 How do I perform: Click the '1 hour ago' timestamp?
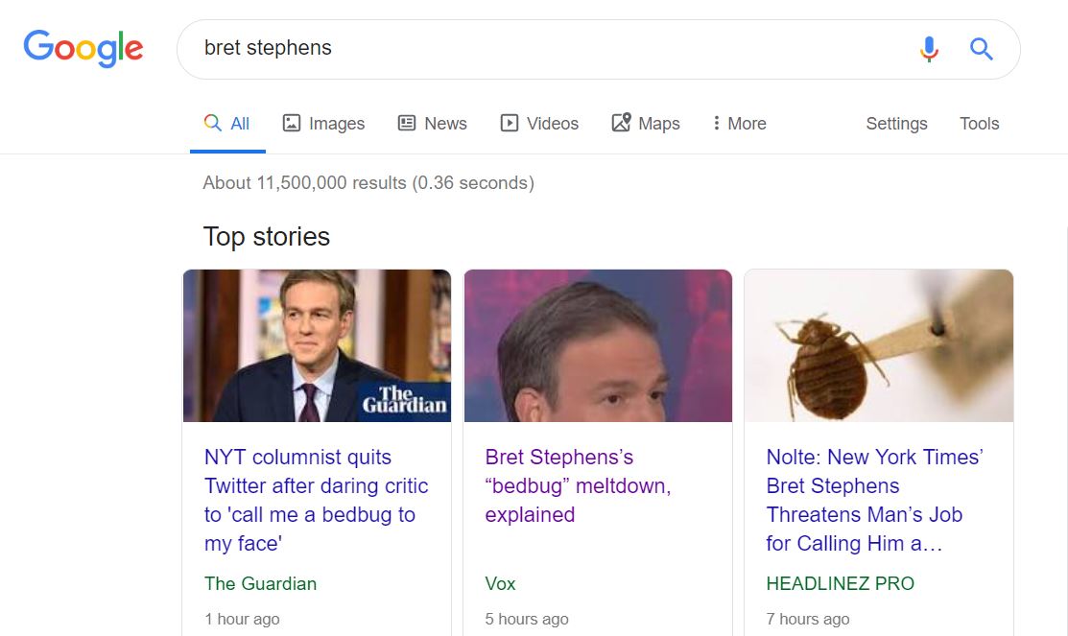coord(242,619)
